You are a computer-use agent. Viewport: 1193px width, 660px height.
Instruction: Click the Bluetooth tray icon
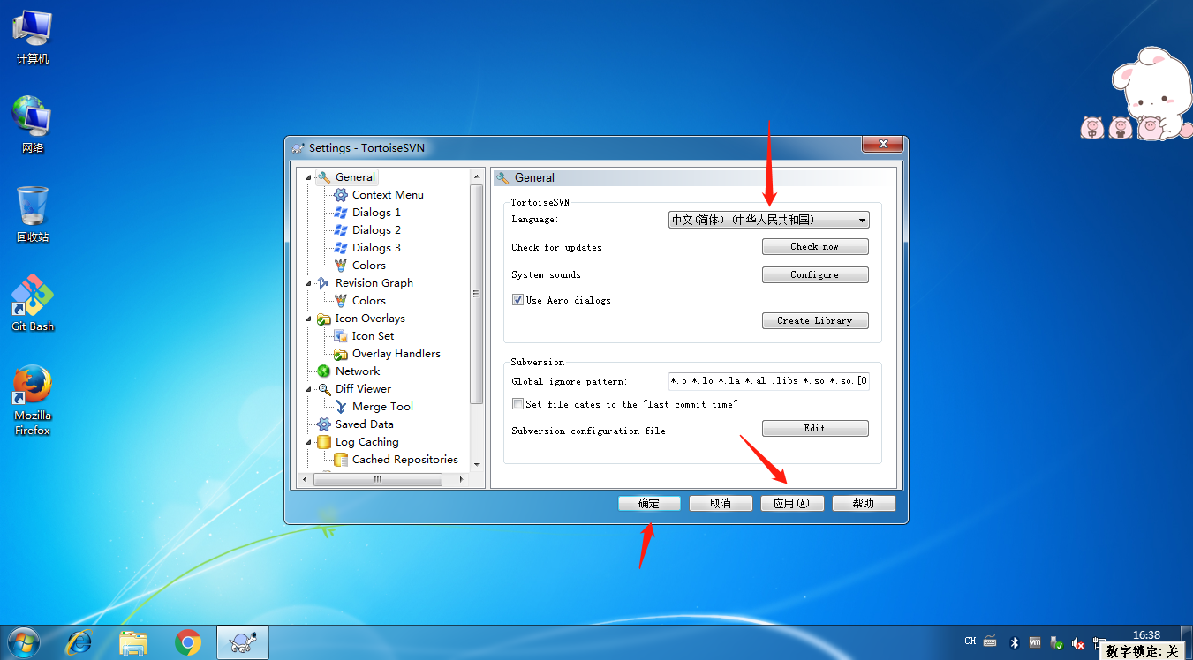pyautogui.click(x=1015, y=642)
